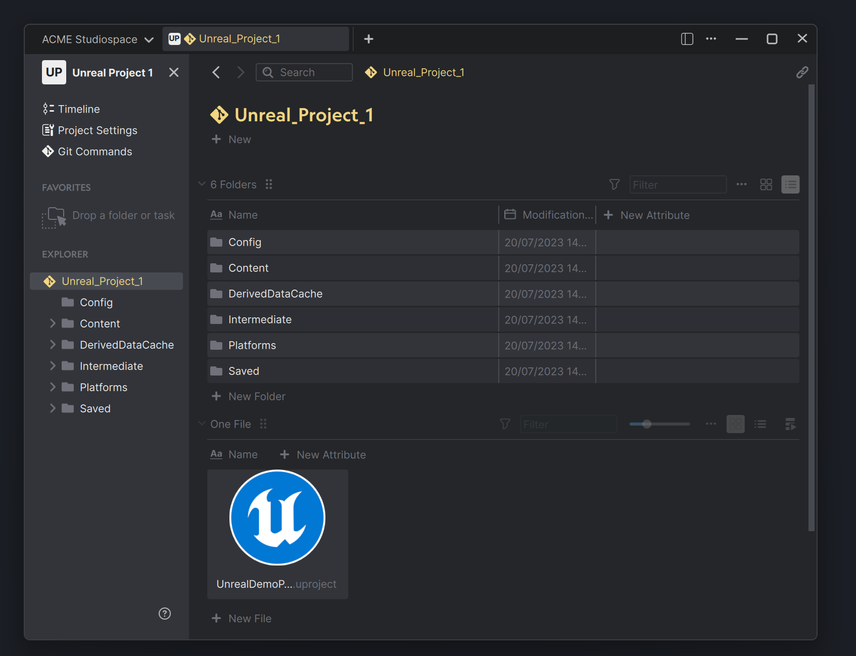Collapse the 6 Folders section

point(202,184)
